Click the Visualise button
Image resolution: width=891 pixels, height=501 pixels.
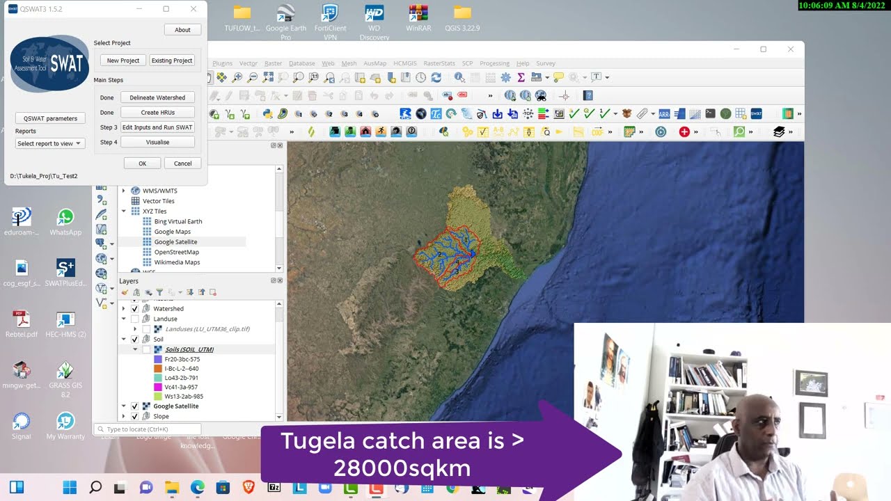tap(157, 142)
